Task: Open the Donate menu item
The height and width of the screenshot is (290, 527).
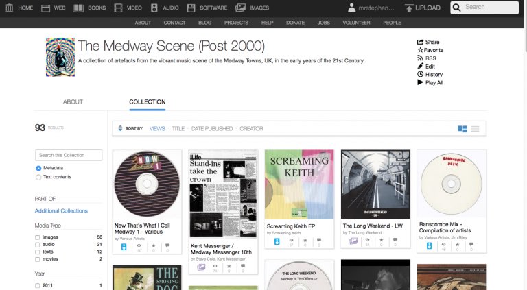Action: (295, 23)
